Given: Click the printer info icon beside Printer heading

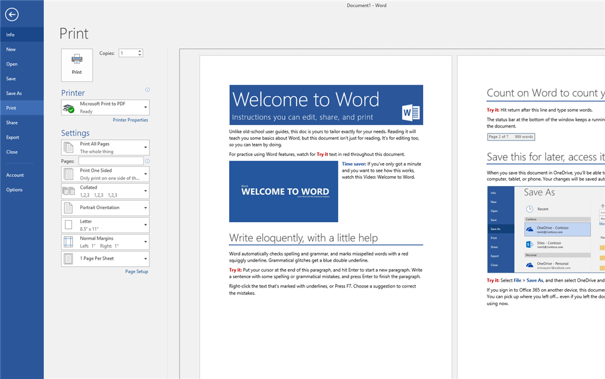Looking at the screenshot, I should click(x=147, y=90).
